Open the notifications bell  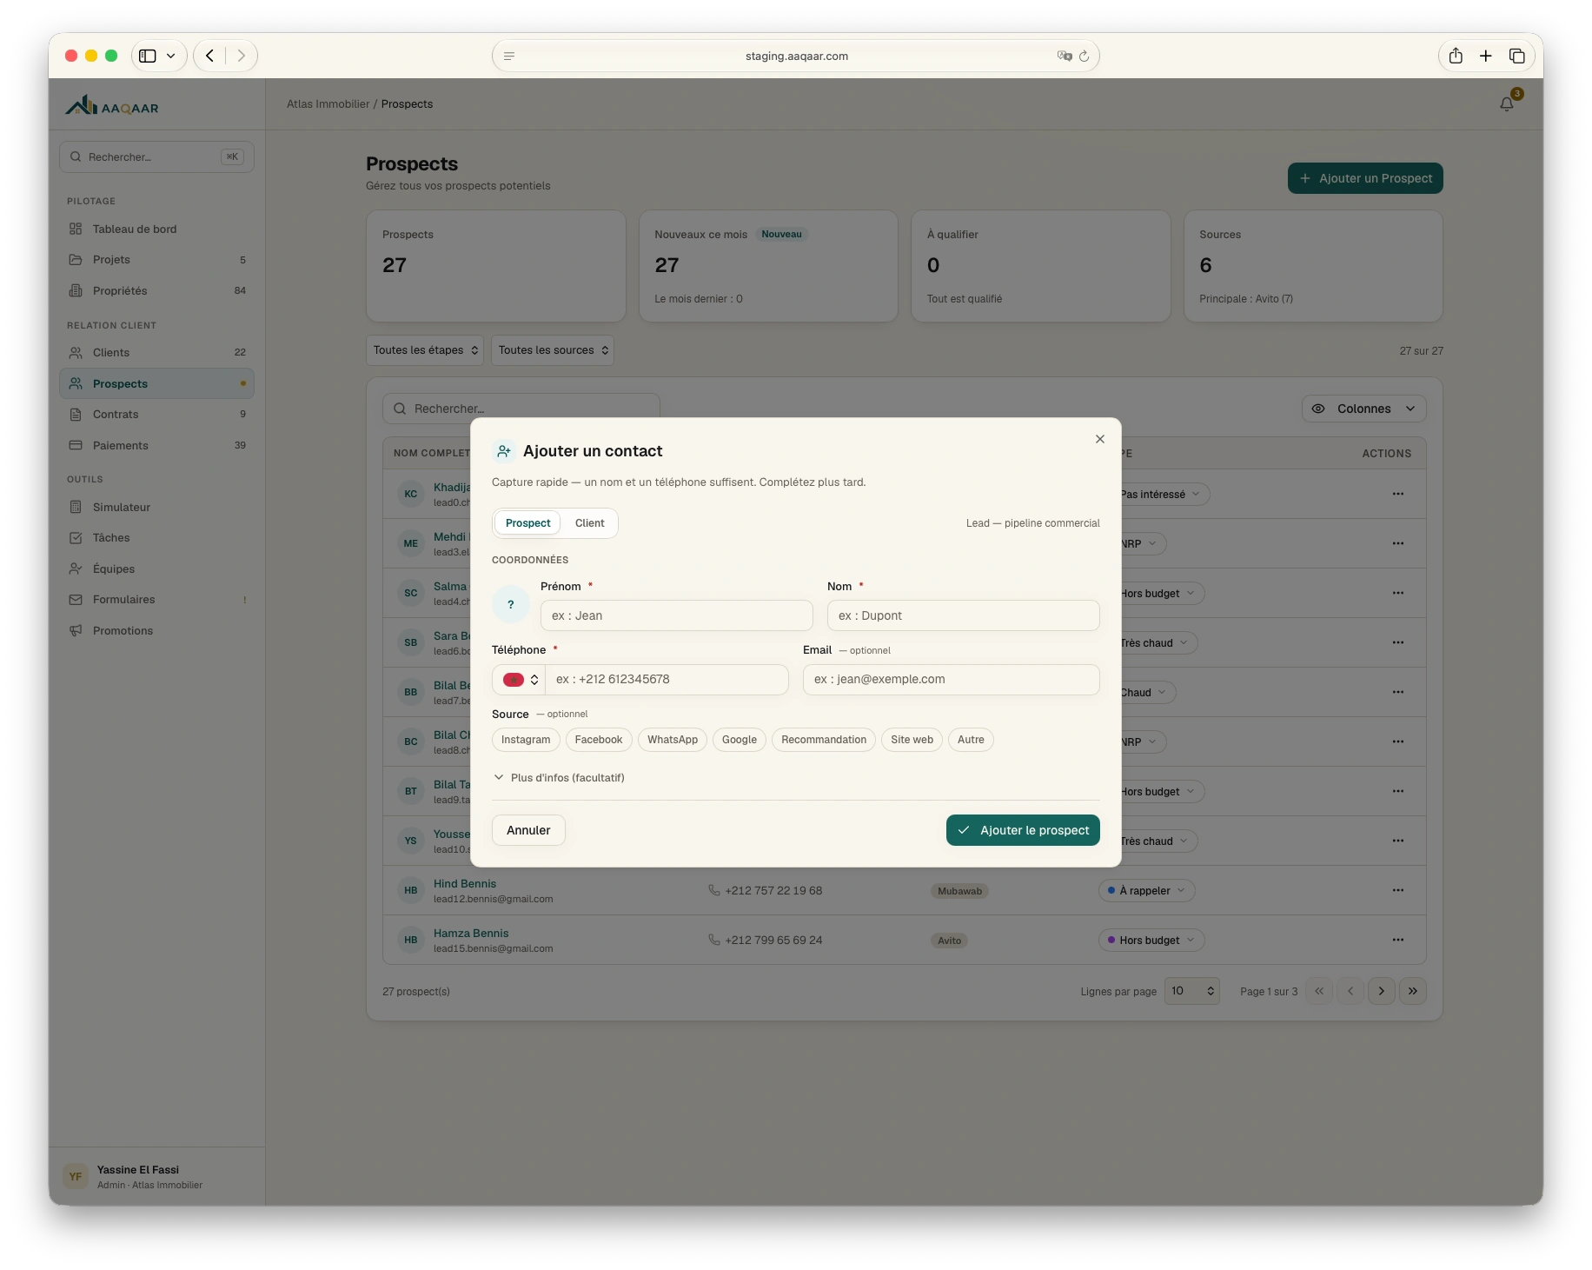click(x=1507, y=104)
